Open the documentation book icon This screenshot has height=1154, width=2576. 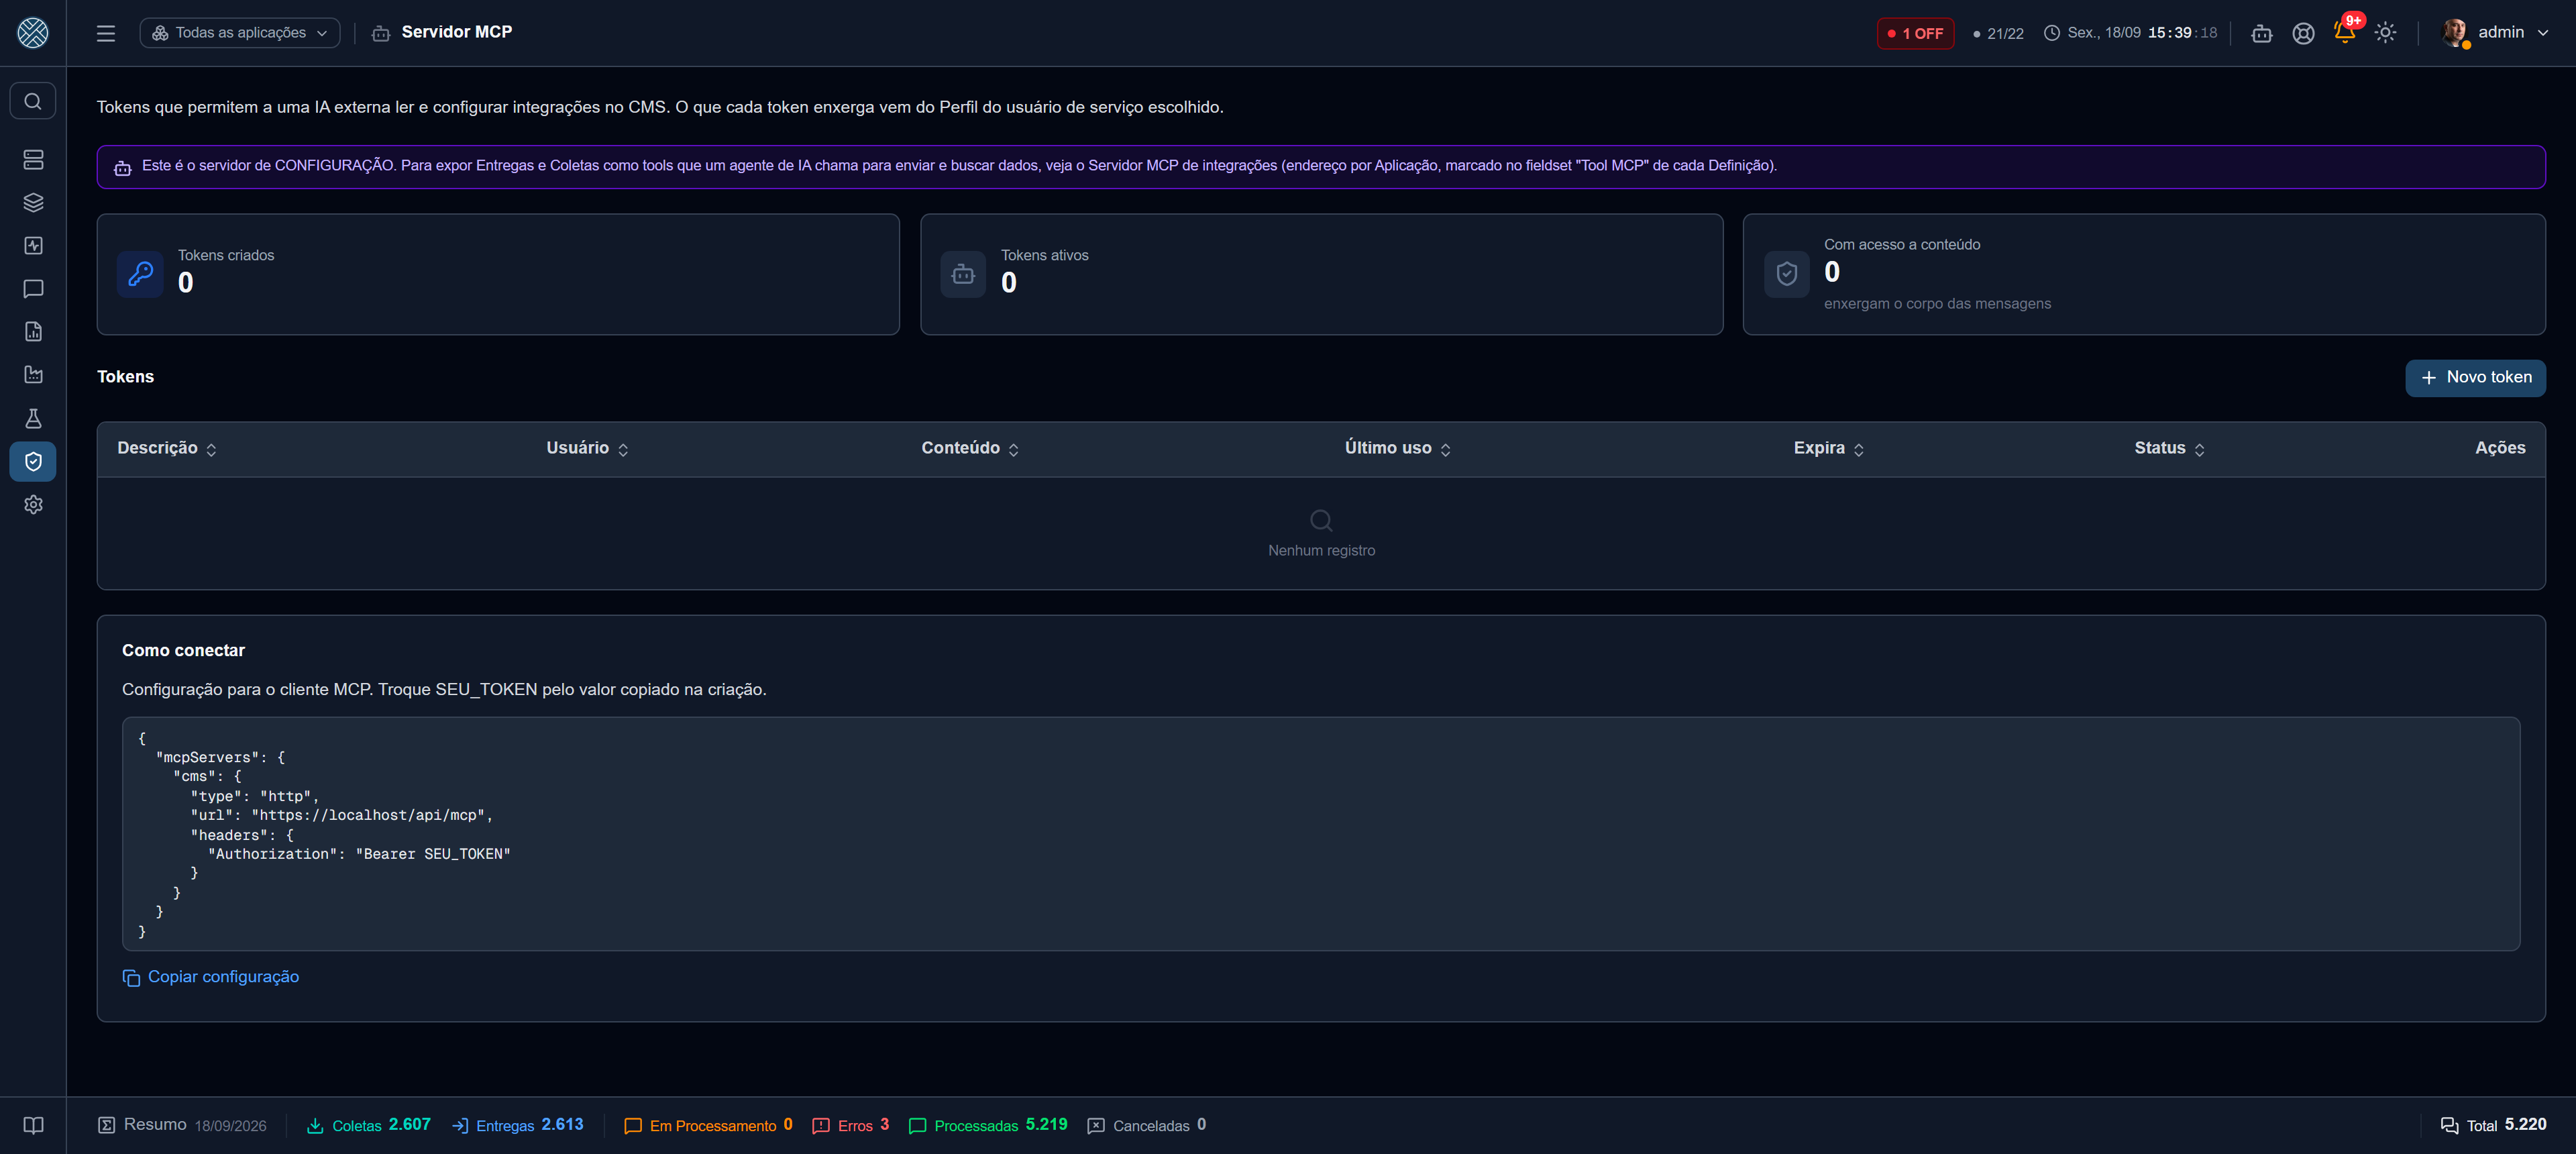click(33, 1125)
